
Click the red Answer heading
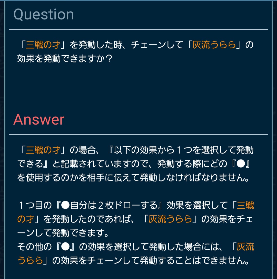(x=39, y=119)
